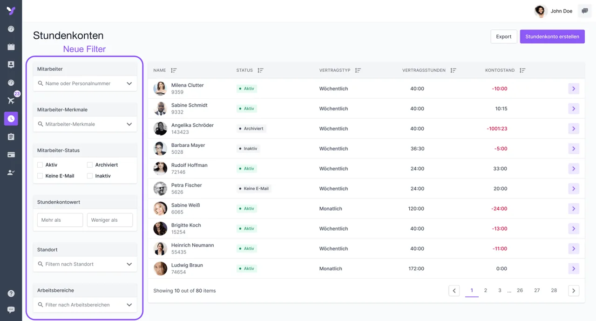The width and height of the screenshot is (596, 321).
Task: Open the Filtern nach Standort dropdown
Action: pyautogui.click(x=129, y=264)
